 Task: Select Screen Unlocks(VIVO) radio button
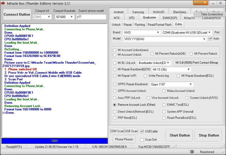[x=187, y=98]
